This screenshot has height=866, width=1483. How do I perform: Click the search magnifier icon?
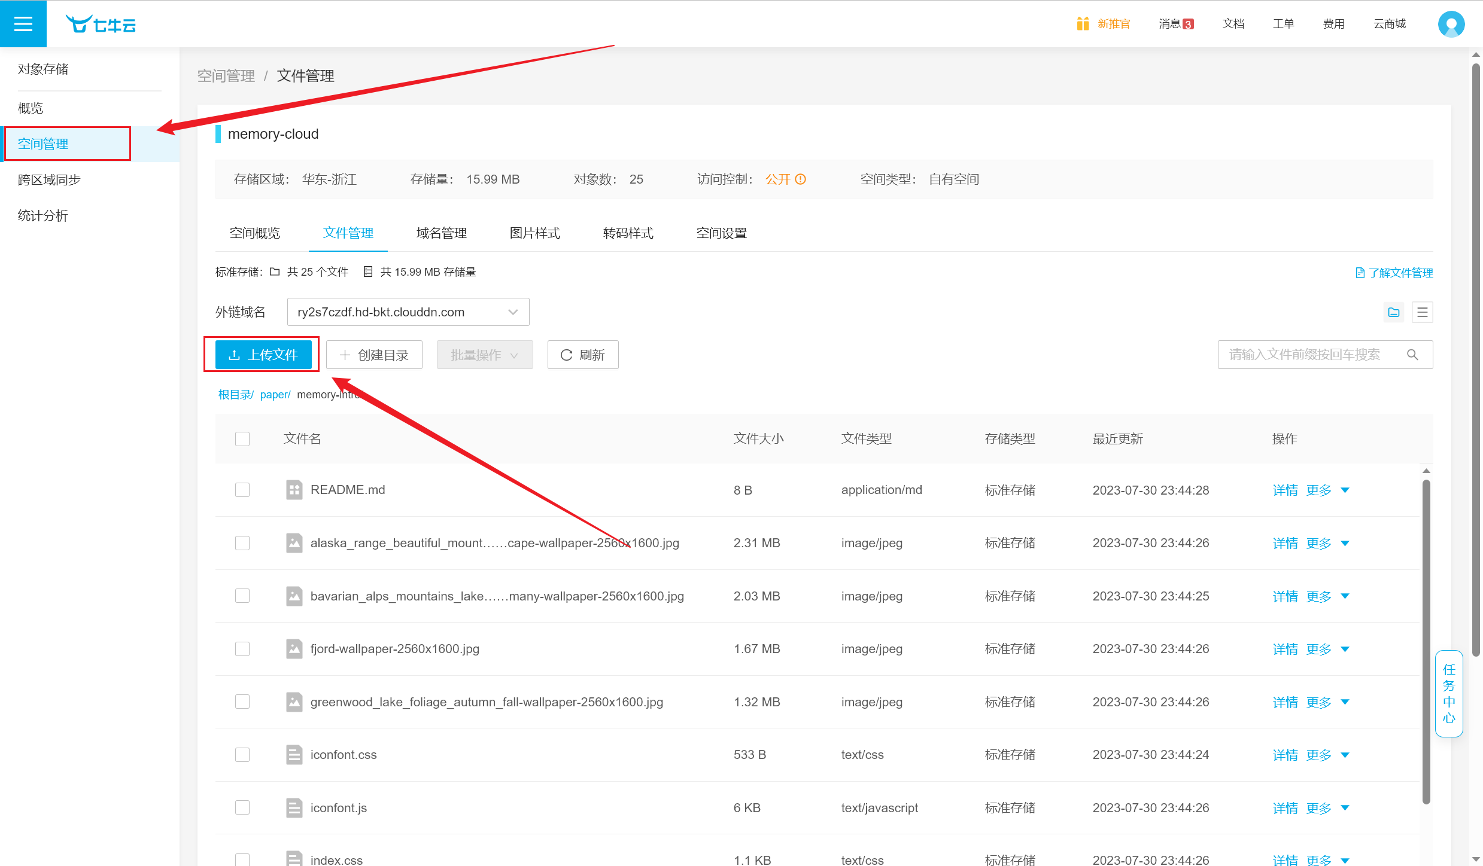[x=1412, y=355]
